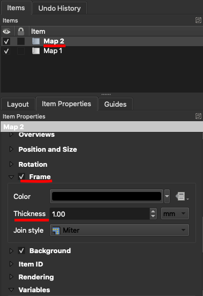Screen dimensions: 203x296
Task: Open the thickness units mm dropdown
Action: [175, 214]
